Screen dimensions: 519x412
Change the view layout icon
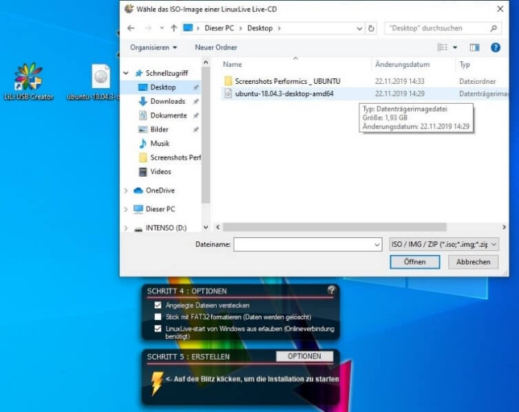(x=442, y=47)
